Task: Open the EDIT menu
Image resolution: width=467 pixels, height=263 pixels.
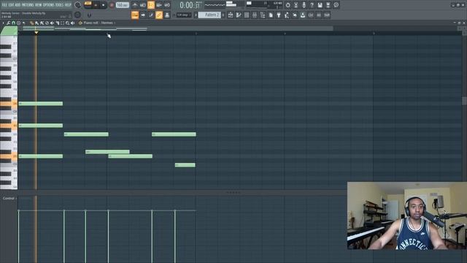Action: [x=11, y=5]
